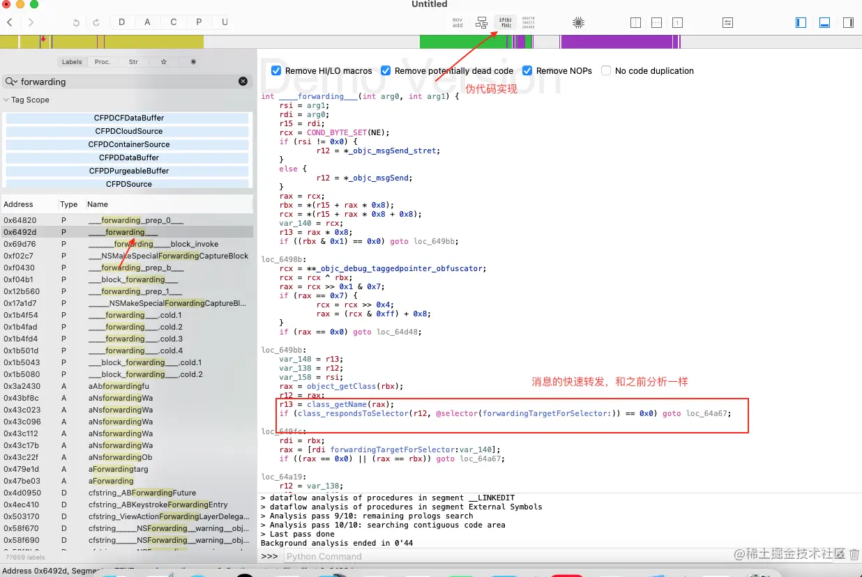This screenshot has height=577, width=862.
Task: Navigate back with the left chevron
Action: pos(9,22)
